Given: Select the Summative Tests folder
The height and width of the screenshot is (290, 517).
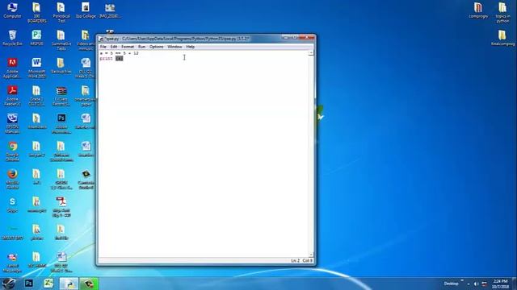Looking at the screenshot, I should pyautogui.click(x=61, y=39).
